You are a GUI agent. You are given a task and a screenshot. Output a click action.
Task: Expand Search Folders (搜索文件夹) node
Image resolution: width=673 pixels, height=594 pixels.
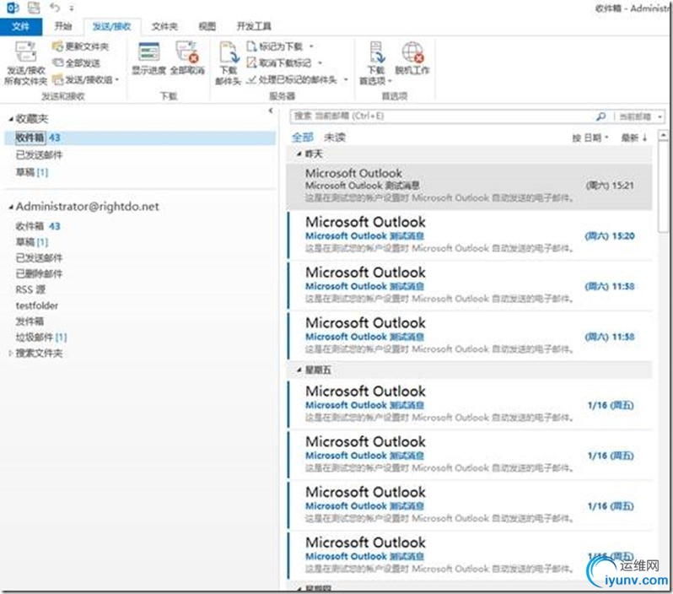pos(10,353)
